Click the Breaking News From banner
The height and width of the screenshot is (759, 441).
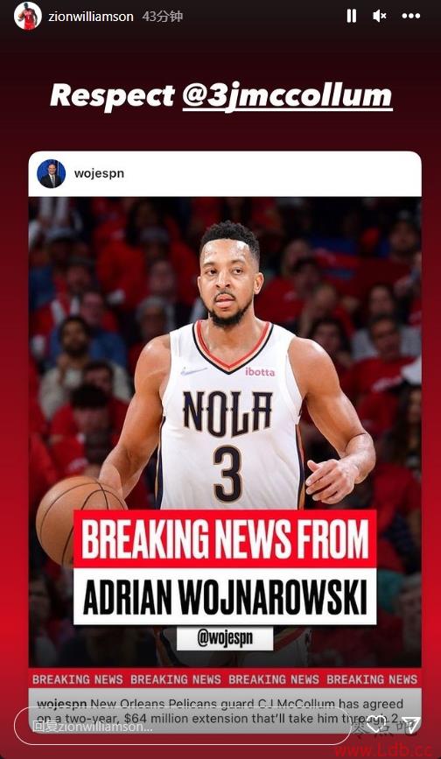click(x=225, y=538)
